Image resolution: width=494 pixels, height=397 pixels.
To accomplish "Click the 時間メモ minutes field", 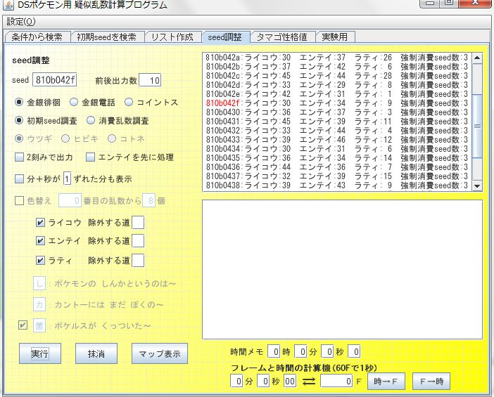I will click(x=301, y=351).
